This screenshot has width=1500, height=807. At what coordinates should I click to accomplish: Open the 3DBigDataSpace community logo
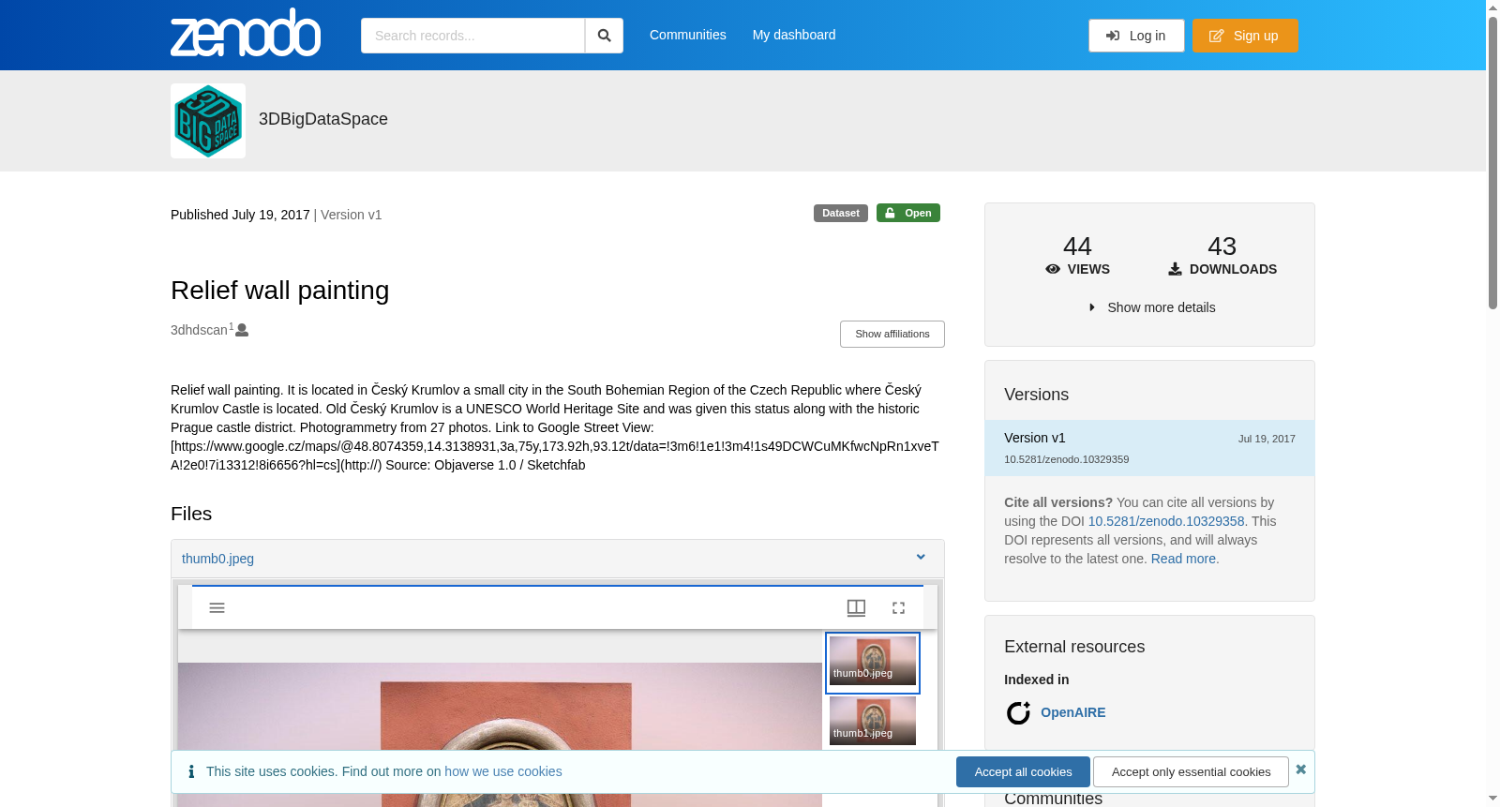click(208, 121)
